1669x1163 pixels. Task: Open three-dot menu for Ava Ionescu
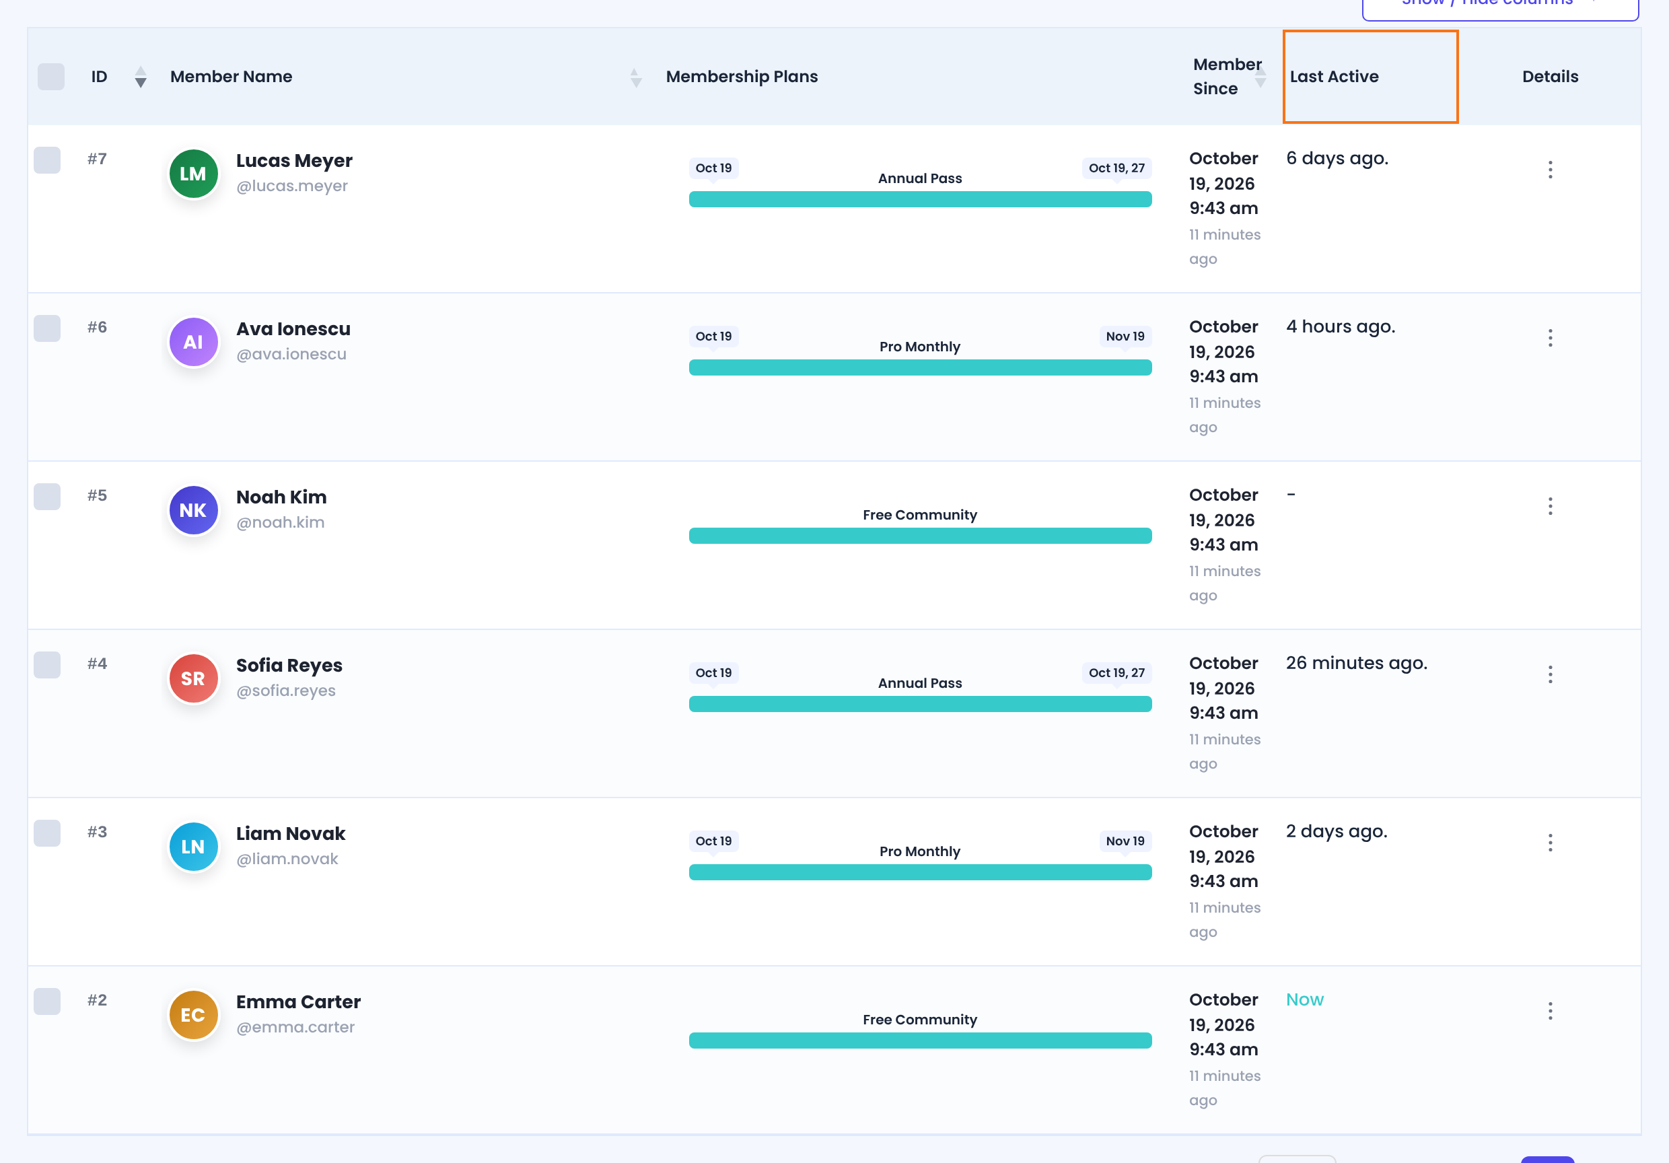tap(1550, 338)
